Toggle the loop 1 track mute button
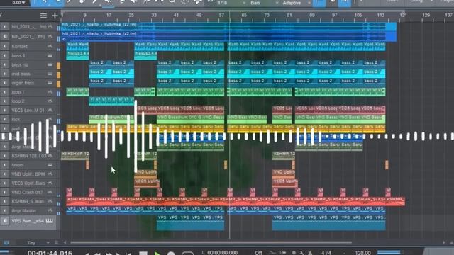This screenshot has height=255, width=454. tap(5, 92)
